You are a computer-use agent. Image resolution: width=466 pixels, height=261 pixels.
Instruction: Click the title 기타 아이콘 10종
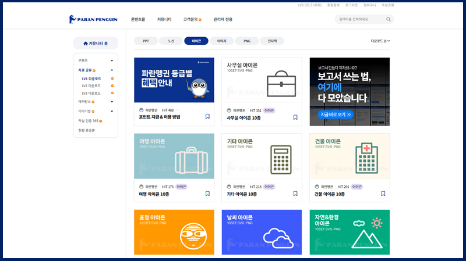(242, 194)
